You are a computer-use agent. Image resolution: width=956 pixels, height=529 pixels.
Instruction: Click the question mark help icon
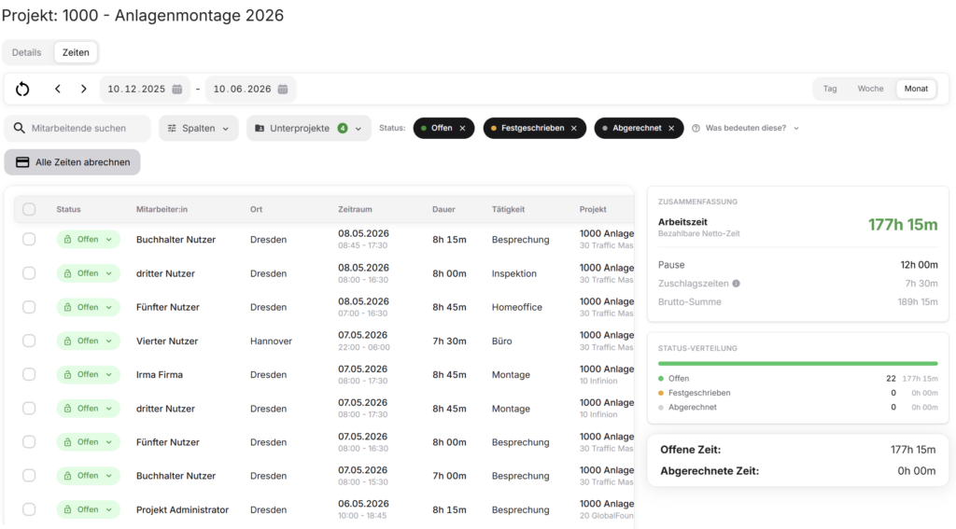pos(696,128)
